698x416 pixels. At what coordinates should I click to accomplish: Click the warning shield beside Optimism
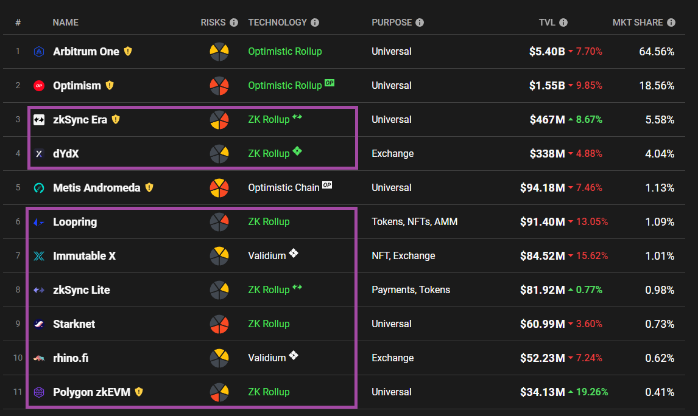click(110, 85)
